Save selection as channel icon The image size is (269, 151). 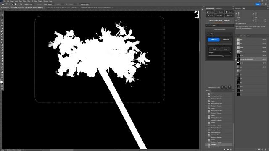point(259,149)
